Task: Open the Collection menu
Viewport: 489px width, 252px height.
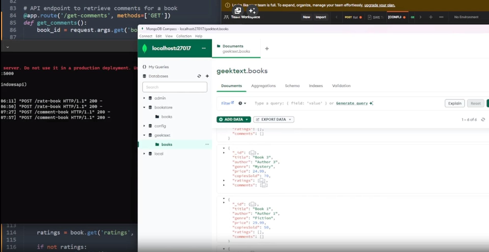Action: click(x=184, y=36)
